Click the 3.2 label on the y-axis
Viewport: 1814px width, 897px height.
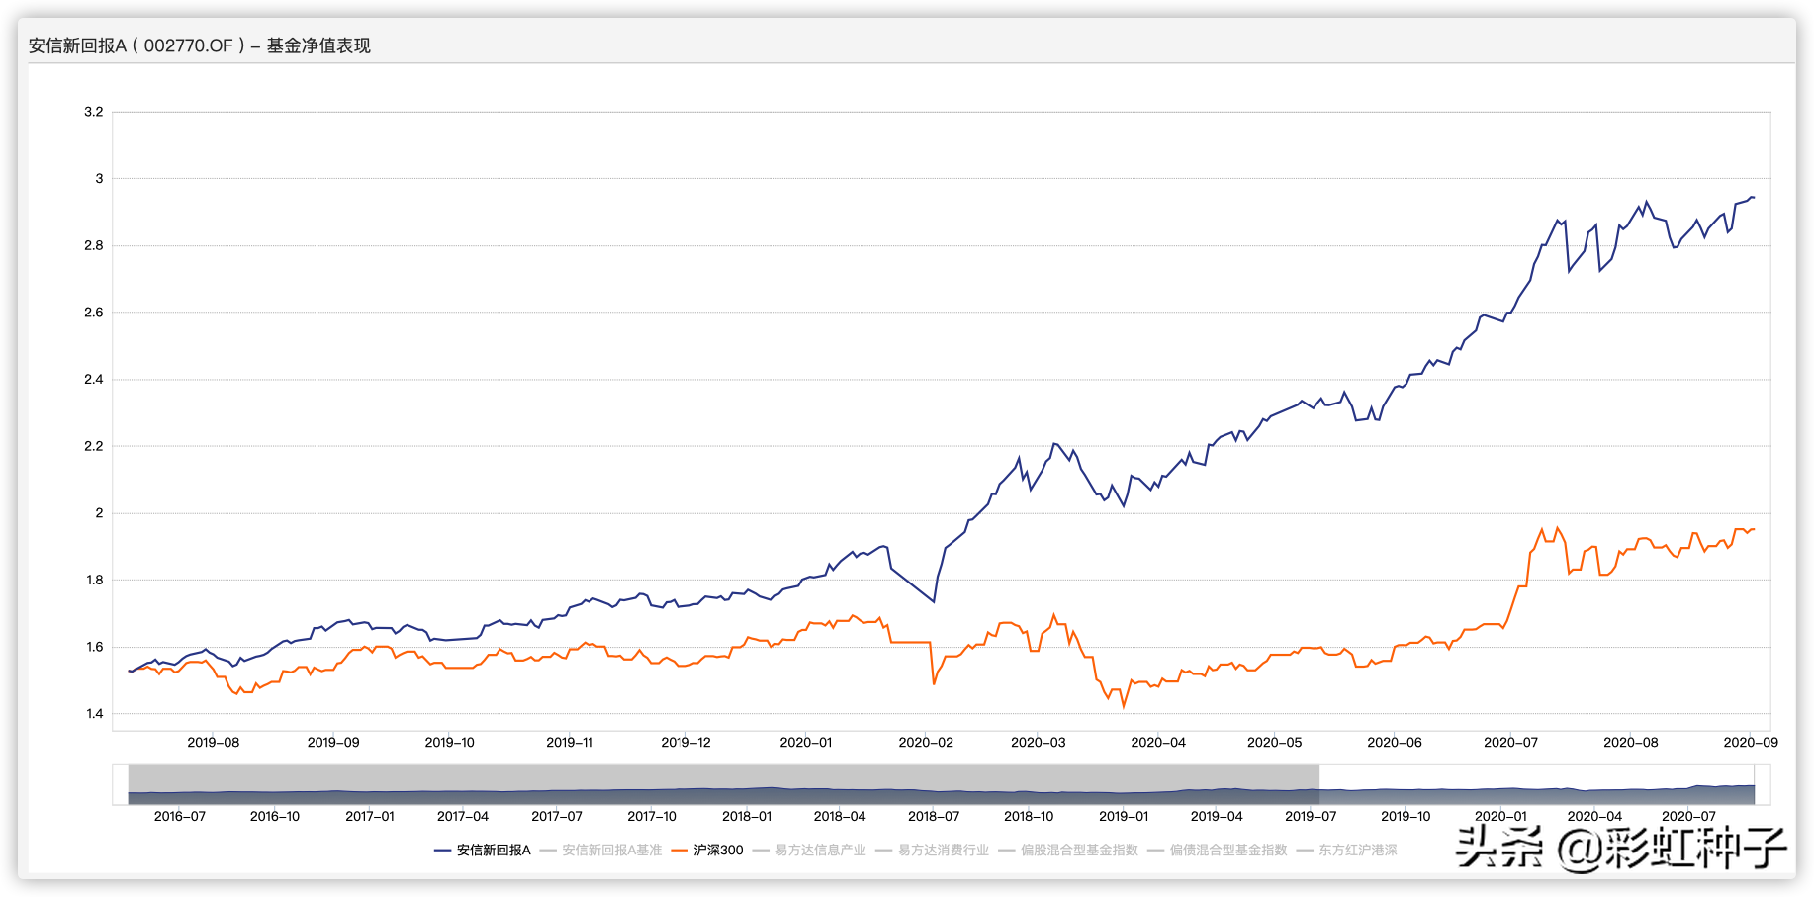(94, 112)
